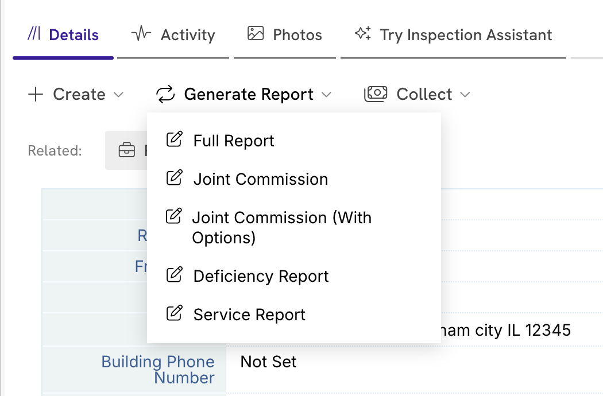603x396 pixels.
Task: Click the Details tab stripes icon
Action: 34,33
